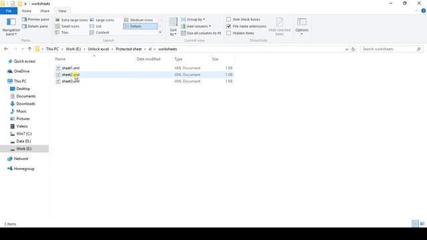Open the Navigation pane menu
The height and width of the screenshot is (240, 427).
11,27
